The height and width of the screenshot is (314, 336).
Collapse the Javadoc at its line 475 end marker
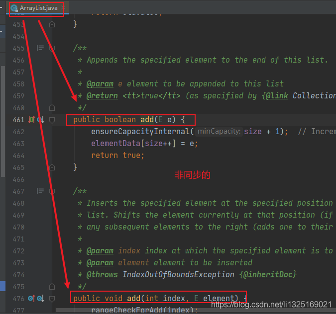tap(52, 286)
